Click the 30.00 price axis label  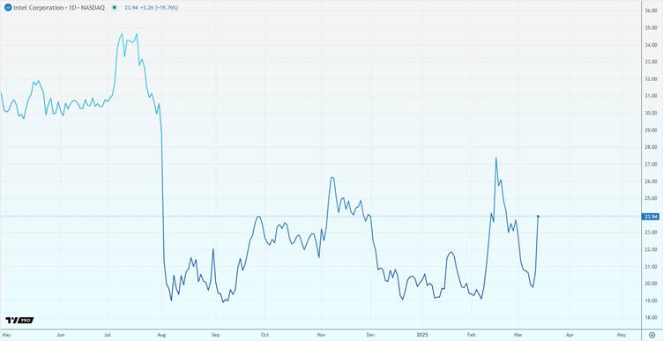point(651,114)
